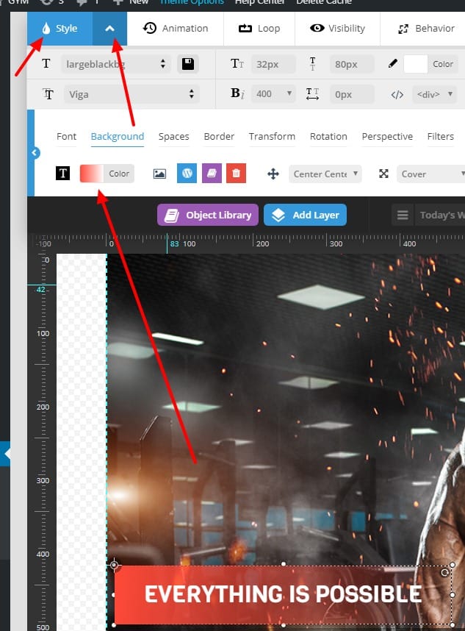Switch to the Animation tab
The image size is (465, 631).
click(x=176, y=29)
